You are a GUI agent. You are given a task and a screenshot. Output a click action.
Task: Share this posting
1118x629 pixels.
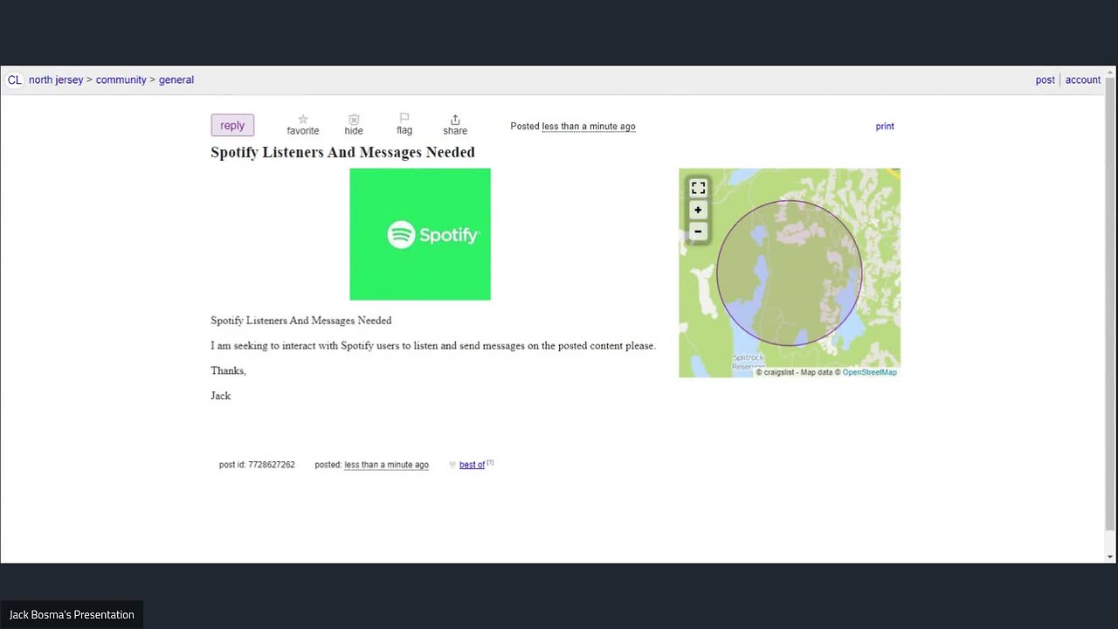455,125
